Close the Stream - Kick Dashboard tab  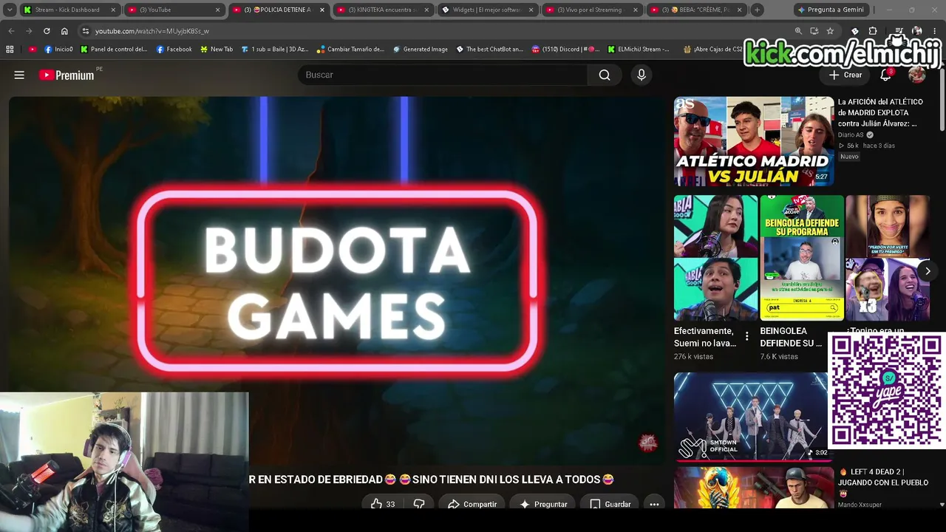point(113,10)
